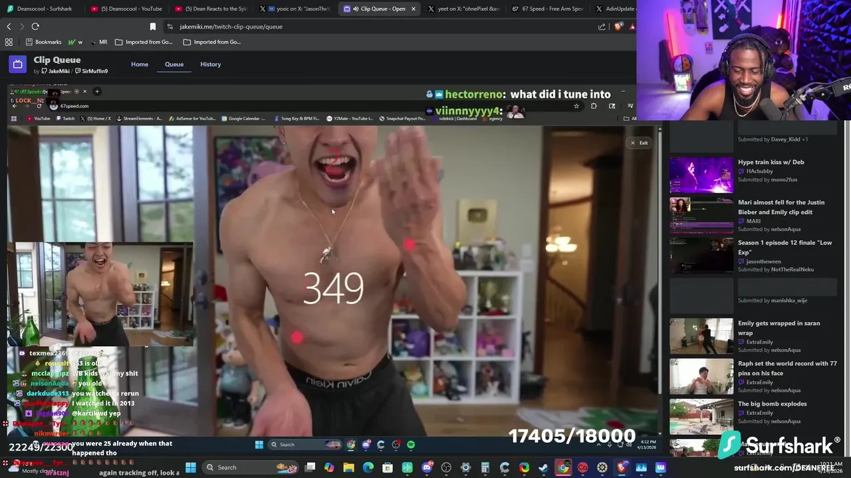Click the Spotify icon in the clip's taskbar
The image size is (851, 478).
coord(411,445)
